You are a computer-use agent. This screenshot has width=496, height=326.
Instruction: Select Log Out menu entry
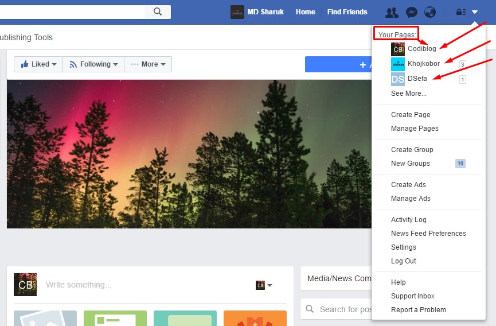pyautogui.click(x=403, y=261)
